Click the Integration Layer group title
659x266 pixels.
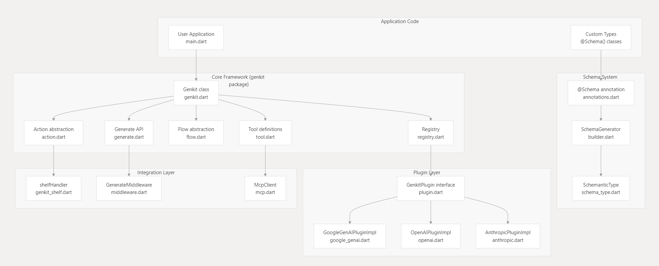[x=156, y=173]
